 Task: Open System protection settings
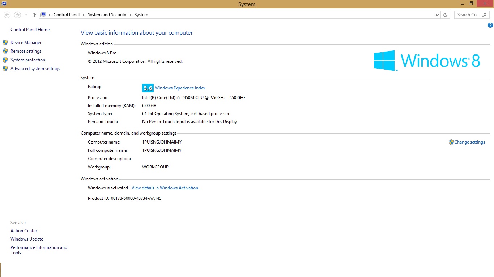[28, 60]
